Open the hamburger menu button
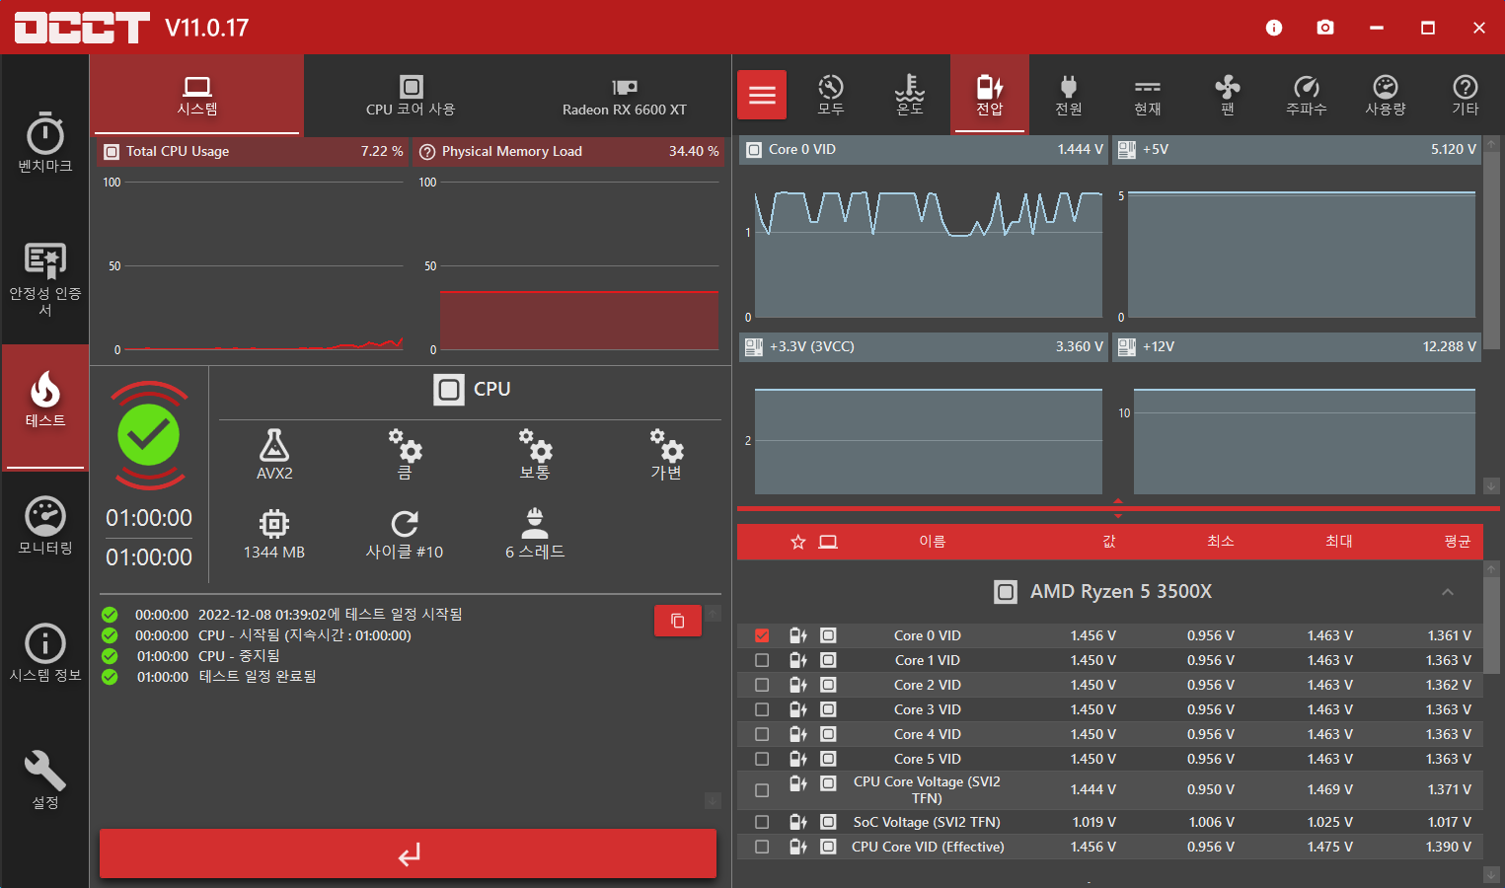Viewport: 1505px width, 888px height. (x=762, y=95)
